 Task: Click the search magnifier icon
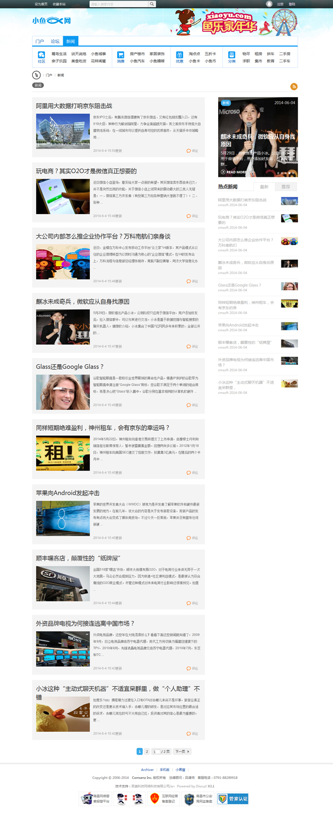coord(152,4)
